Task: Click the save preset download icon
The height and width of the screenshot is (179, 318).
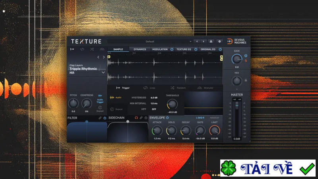Action: pyautogui.click(x=211, y=41)
